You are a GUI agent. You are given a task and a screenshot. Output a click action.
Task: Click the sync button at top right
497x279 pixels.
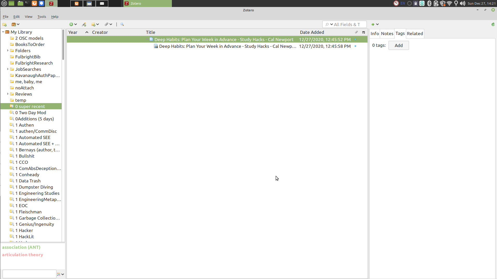(x=493, y=25)
